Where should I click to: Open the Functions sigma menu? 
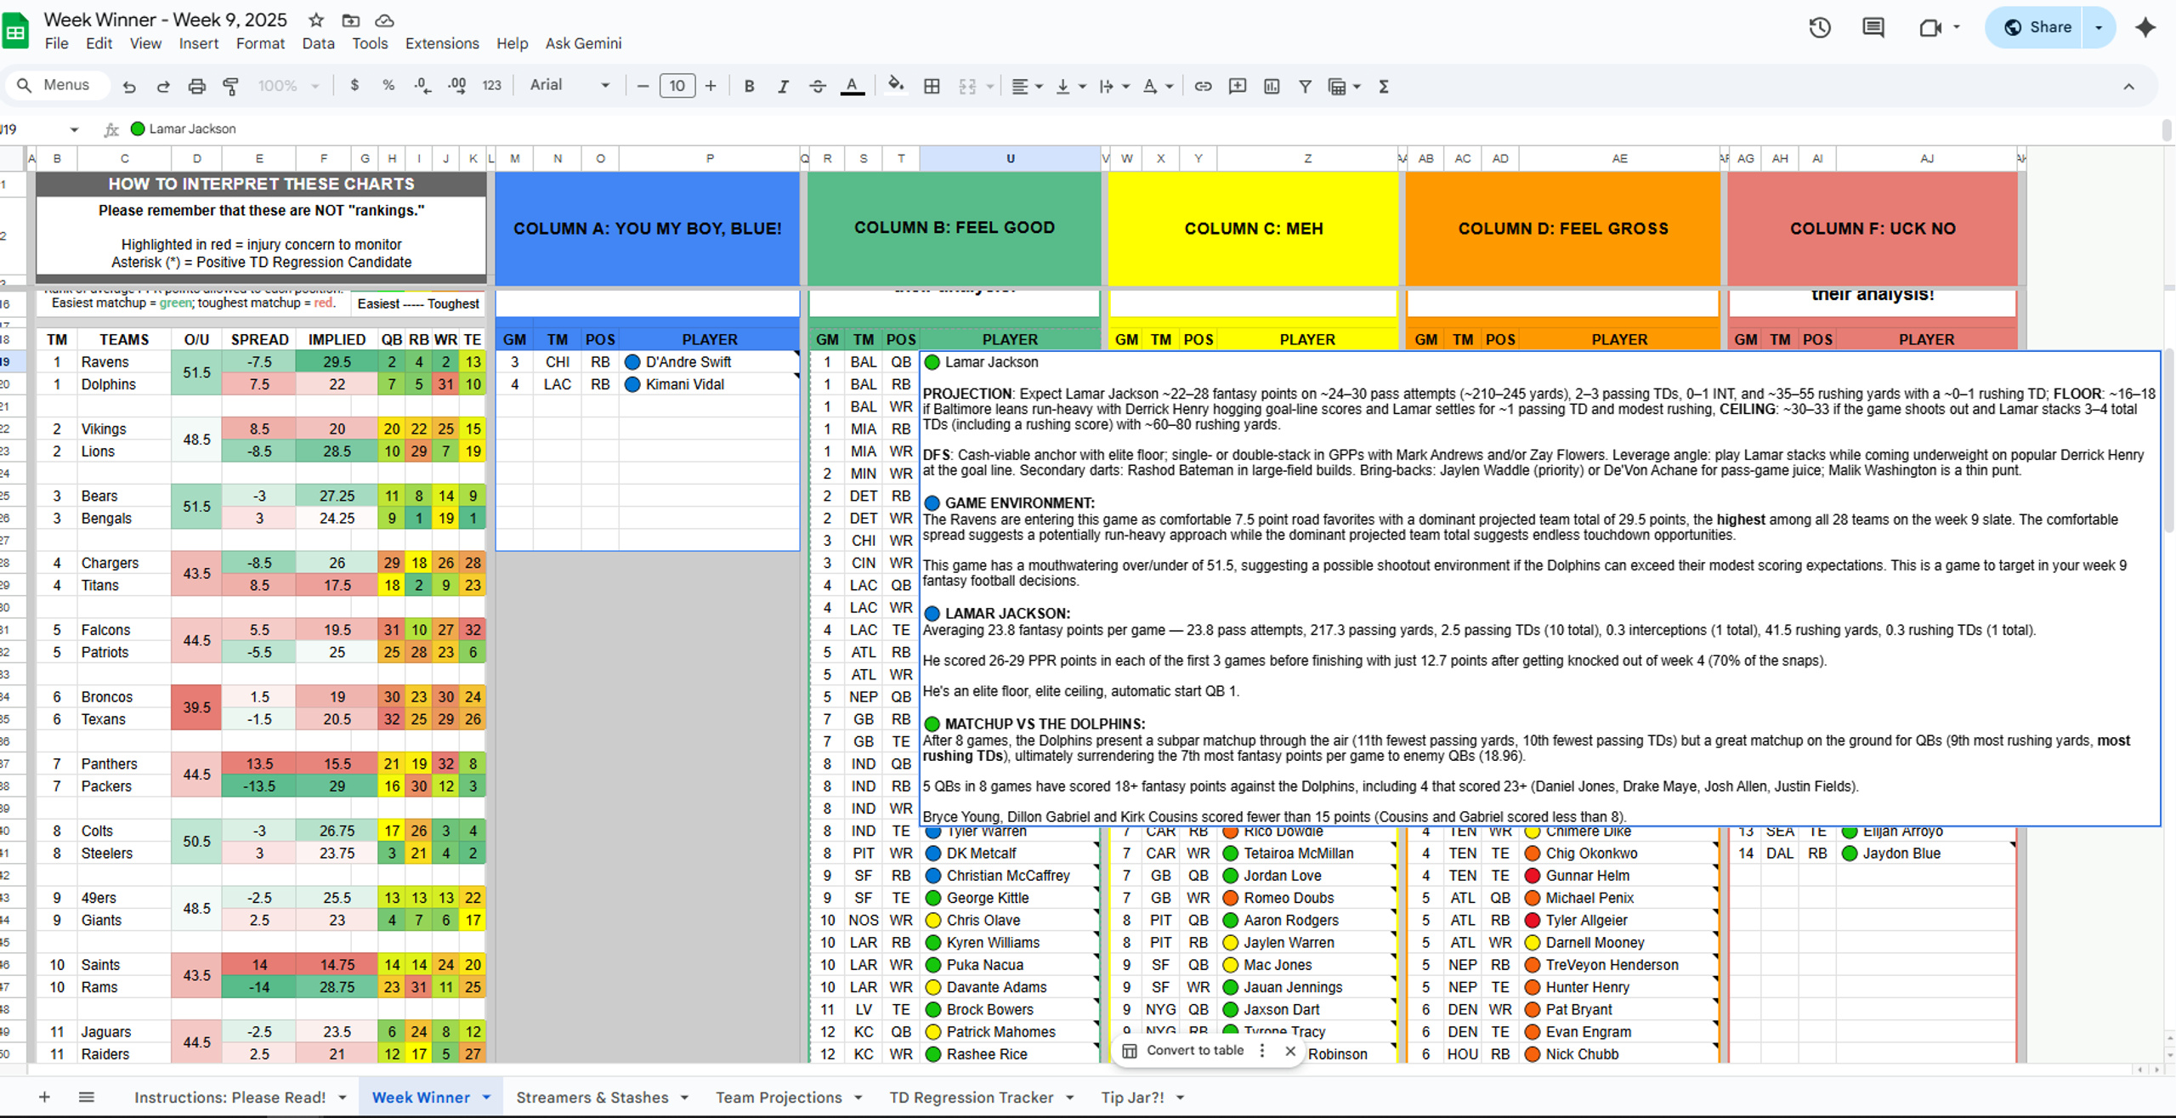click(x=1384, y=86)
